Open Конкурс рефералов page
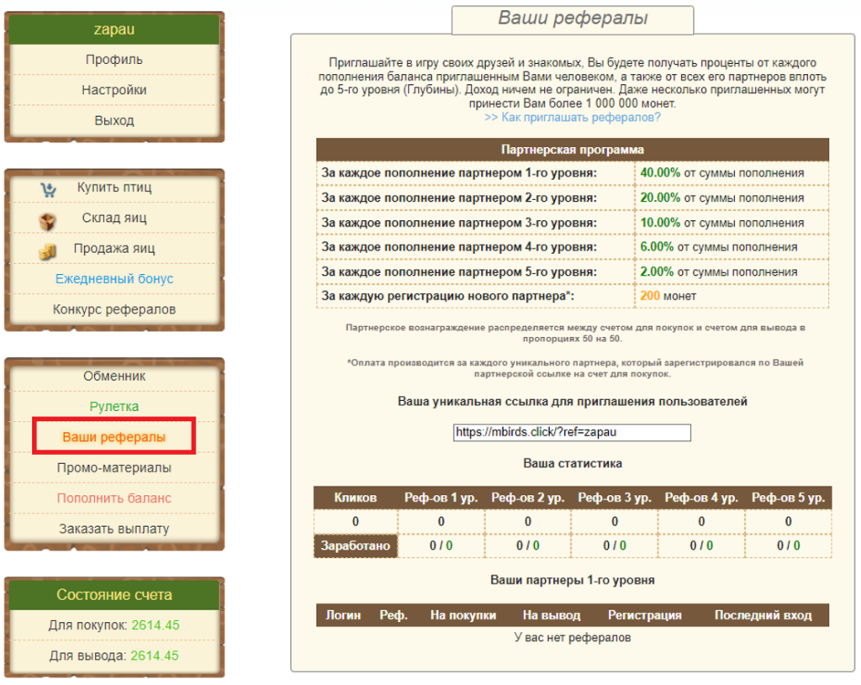The image size is (861, 685). pyautogui.click(x=114, y=309)
